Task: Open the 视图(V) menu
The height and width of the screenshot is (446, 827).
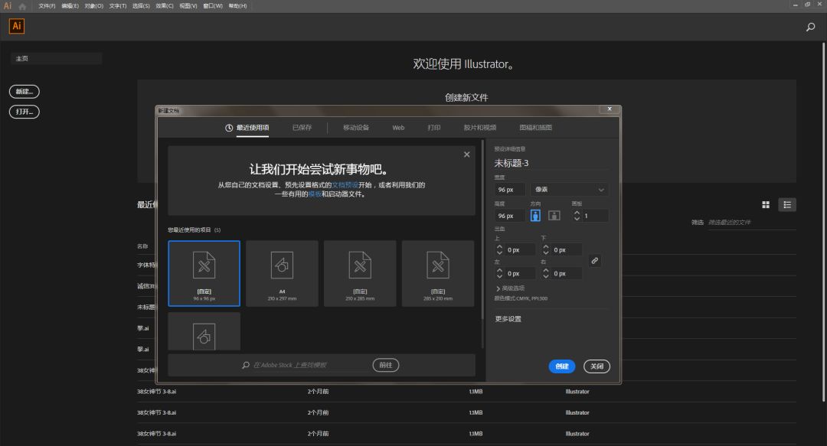Action: pos(188,6)
